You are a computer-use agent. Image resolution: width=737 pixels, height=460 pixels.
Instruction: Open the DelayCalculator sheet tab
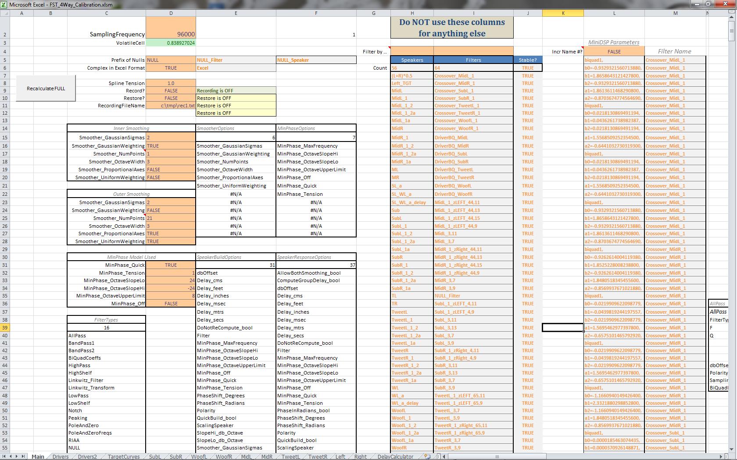point(395,456)
